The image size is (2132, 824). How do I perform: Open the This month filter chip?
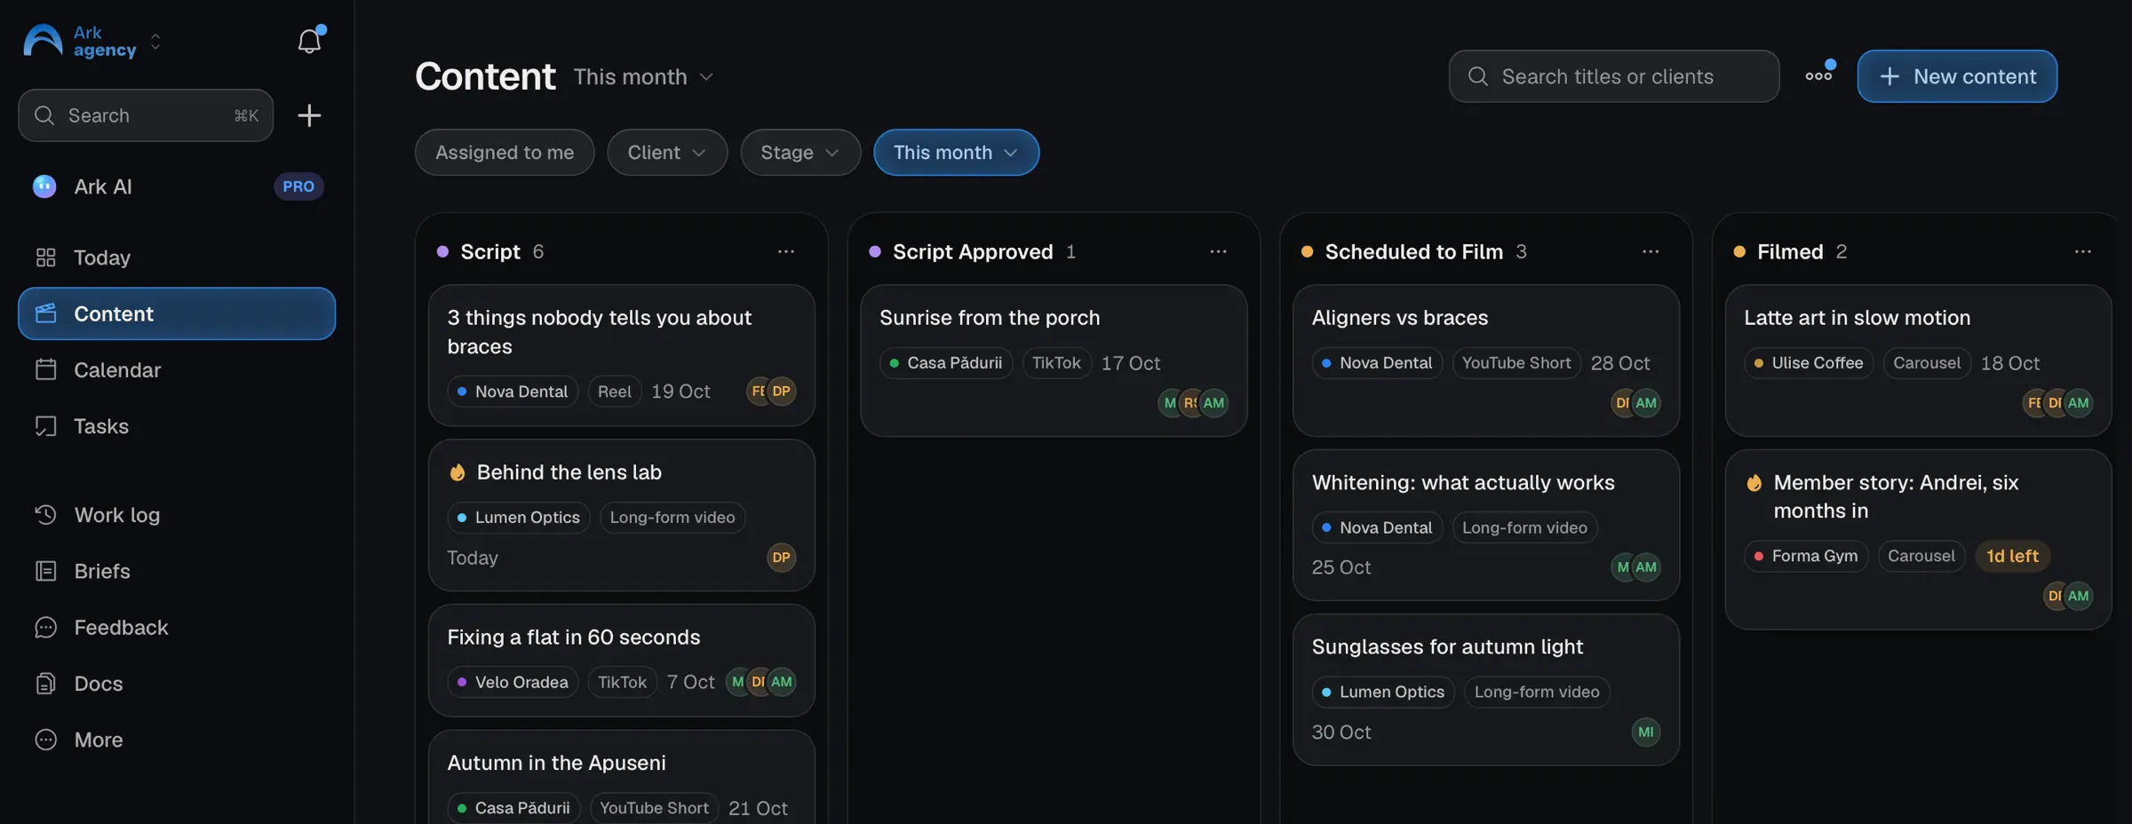click(956, 153)
